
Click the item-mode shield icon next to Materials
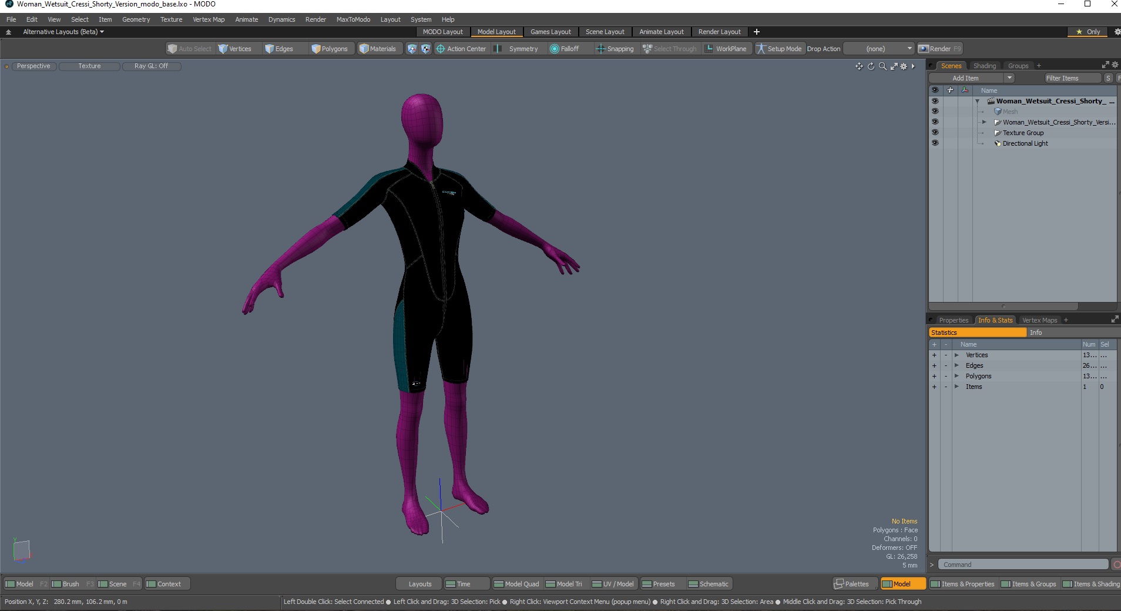coord(412,49)
